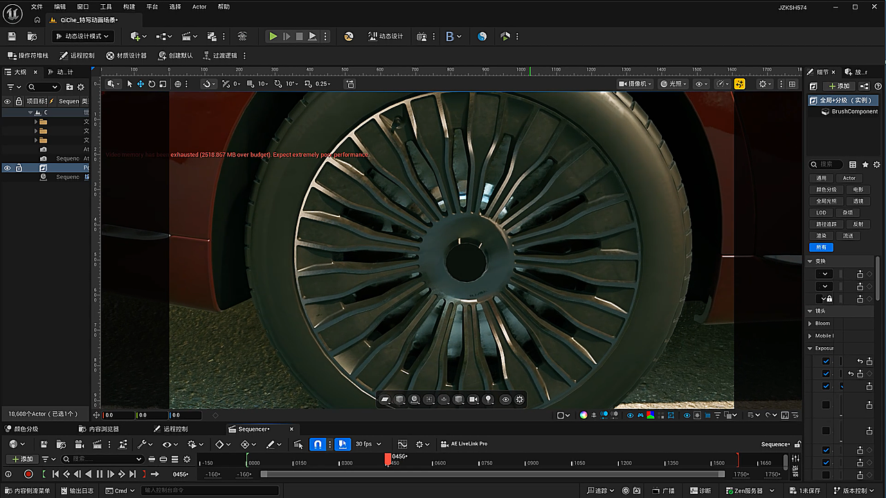This screenshot has height=498, width=886.
Task: Click the Cmd console input field
Action: pyautogui.click(x=210, y=490)
